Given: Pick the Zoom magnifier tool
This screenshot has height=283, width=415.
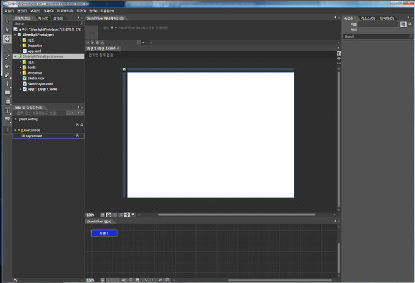Looking at the screenshot, I should 7,48.
